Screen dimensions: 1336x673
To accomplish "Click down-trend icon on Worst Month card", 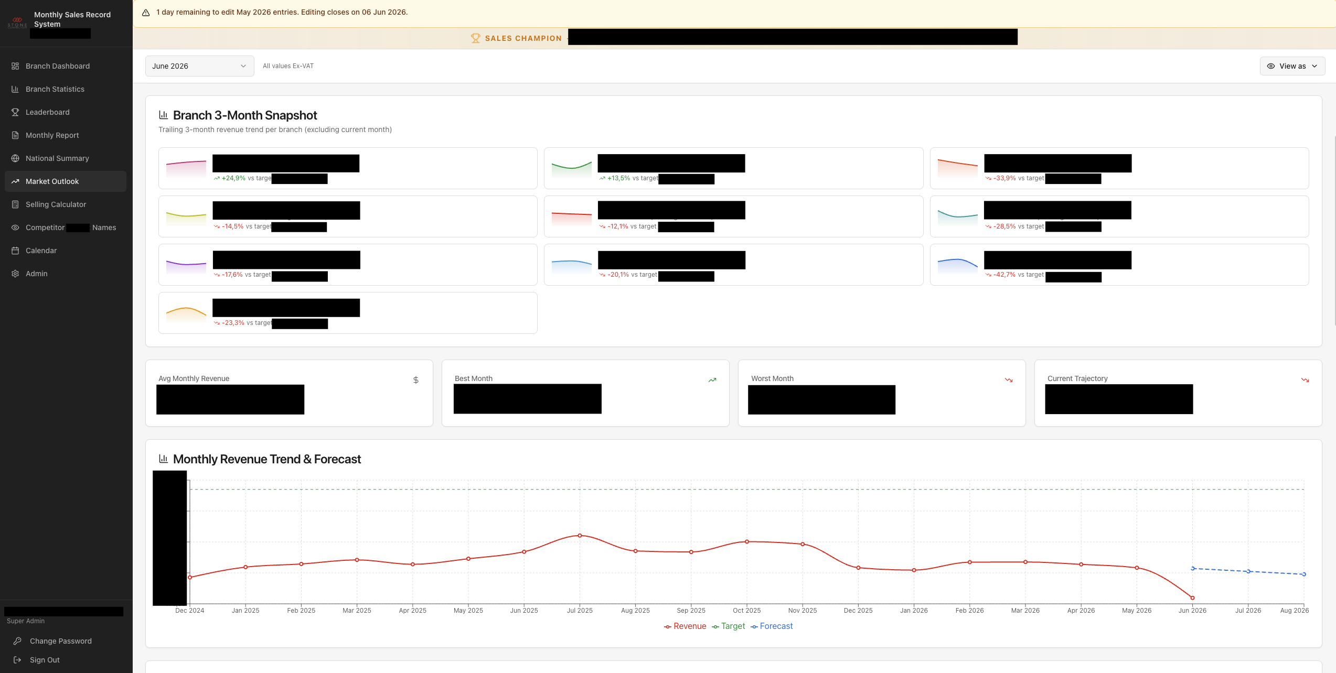I will pos(1009,380).
